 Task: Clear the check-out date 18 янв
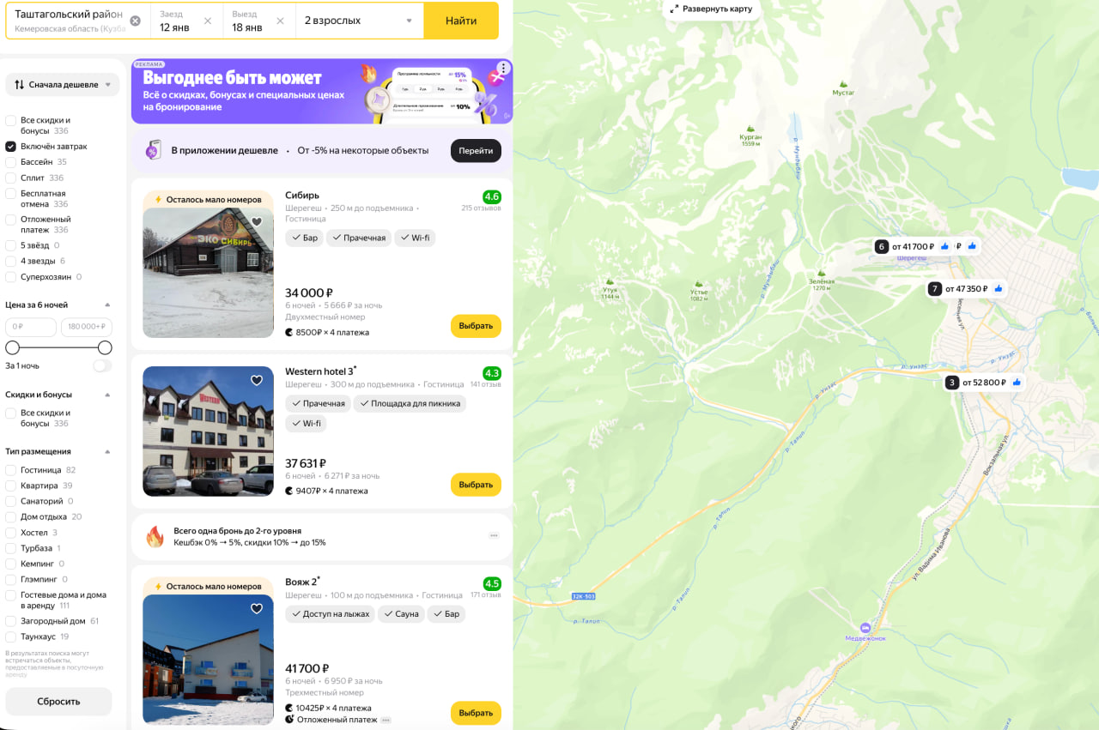(280, 21)
